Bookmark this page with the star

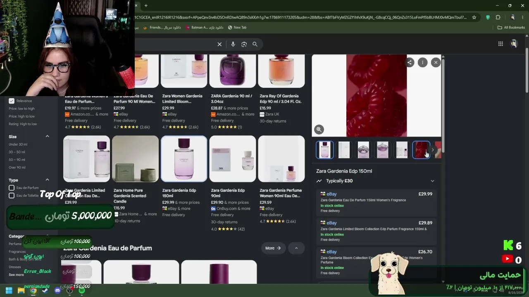474,17
